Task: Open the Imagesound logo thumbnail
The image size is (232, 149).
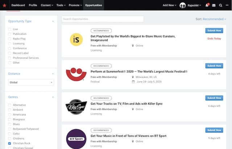Action: [76, 40]
